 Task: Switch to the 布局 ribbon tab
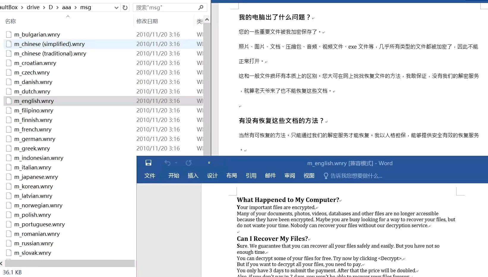click(232, 176)
